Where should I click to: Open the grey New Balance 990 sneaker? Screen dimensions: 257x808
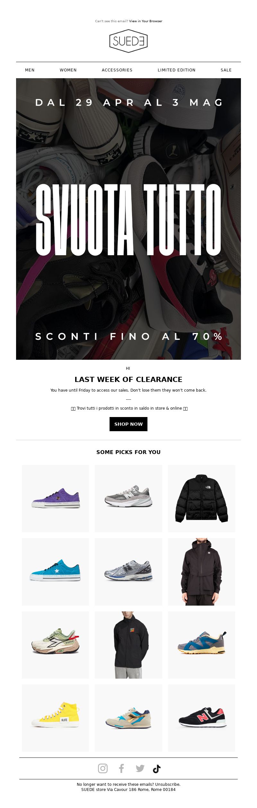[128, 498]
